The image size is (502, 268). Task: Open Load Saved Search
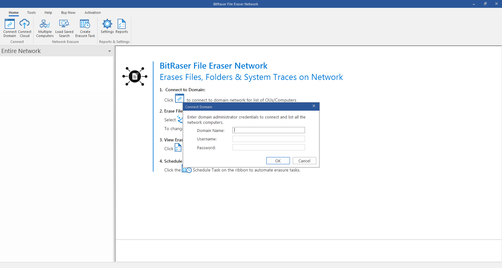(64, 28)
